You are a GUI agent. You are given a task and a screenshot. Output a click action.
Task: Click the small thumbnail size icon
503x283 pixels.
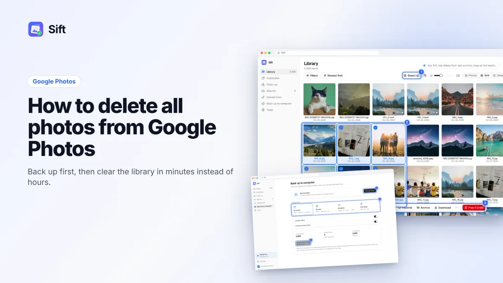point(431,75)
